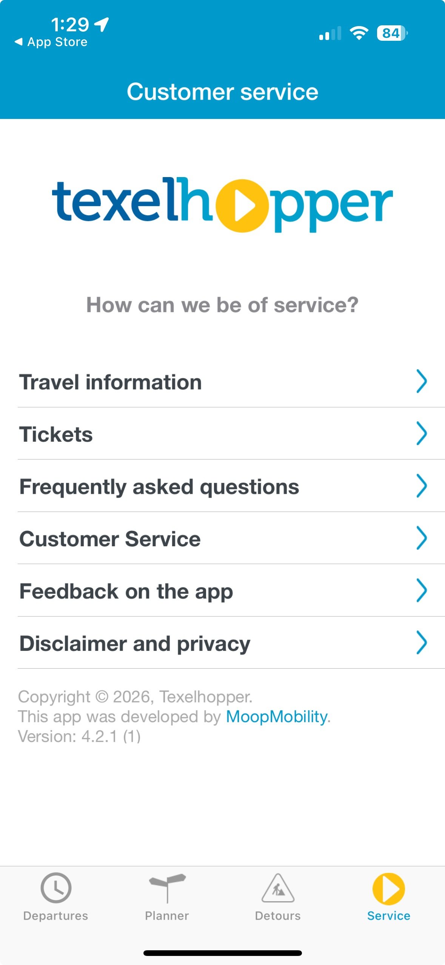445x965 pixels.
Task: Expand Travel information chevron
Action: [421, 381]
